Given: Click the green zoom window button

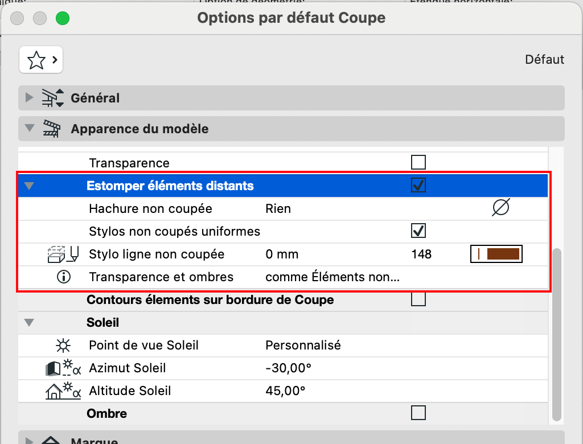Looking at the screenshot, I should coord(63,18).
